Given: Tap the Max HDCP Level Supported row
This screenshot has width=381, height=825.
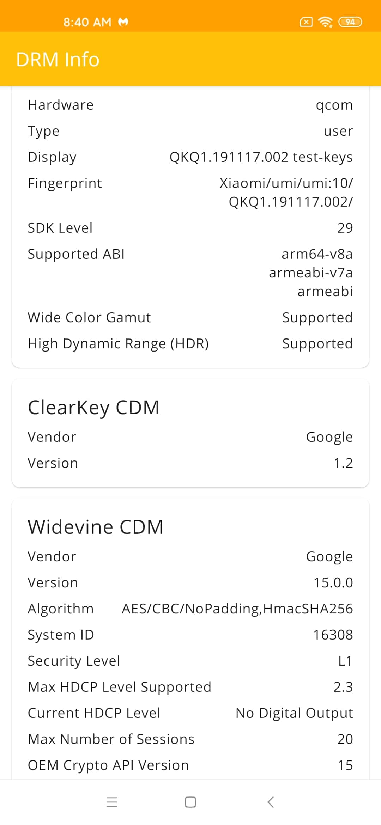Looking at the screenshot, I should click(x=190, y=687).
